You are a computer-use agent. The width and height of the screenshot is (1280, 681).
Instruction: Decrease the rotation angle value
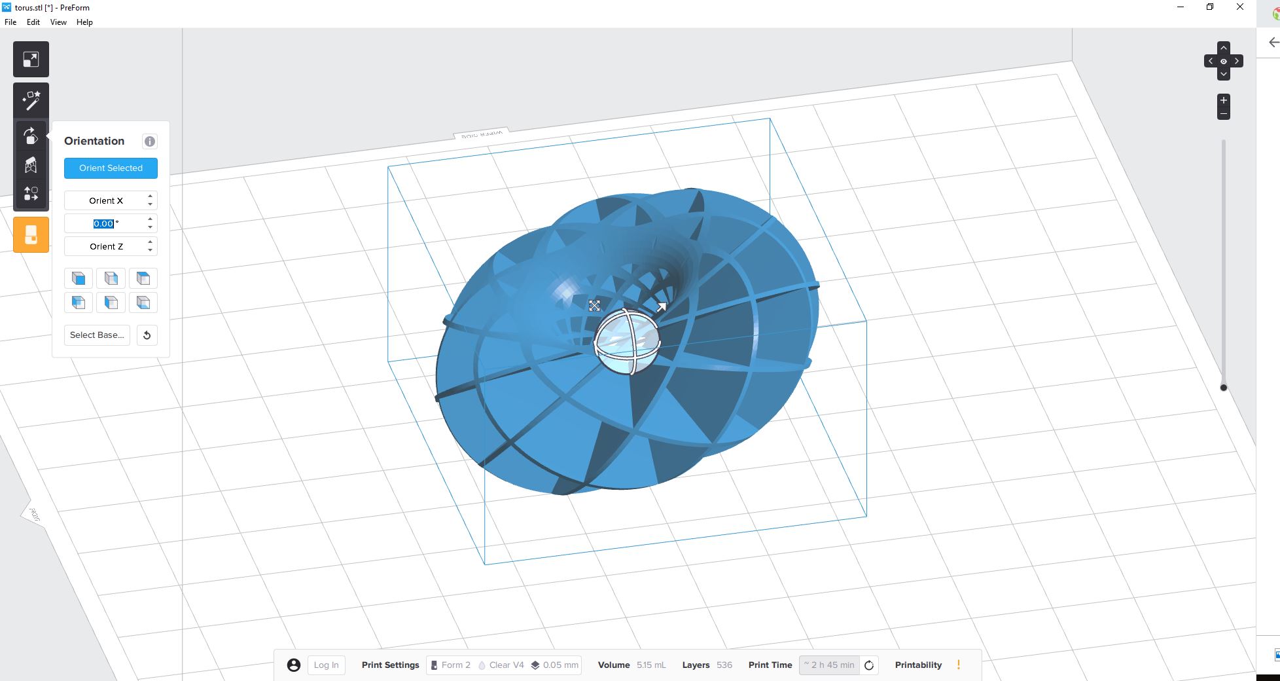point(151,227)
